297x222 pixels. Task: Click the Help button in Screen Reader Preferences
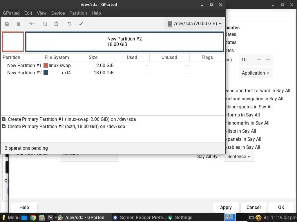tap(24, 208)
